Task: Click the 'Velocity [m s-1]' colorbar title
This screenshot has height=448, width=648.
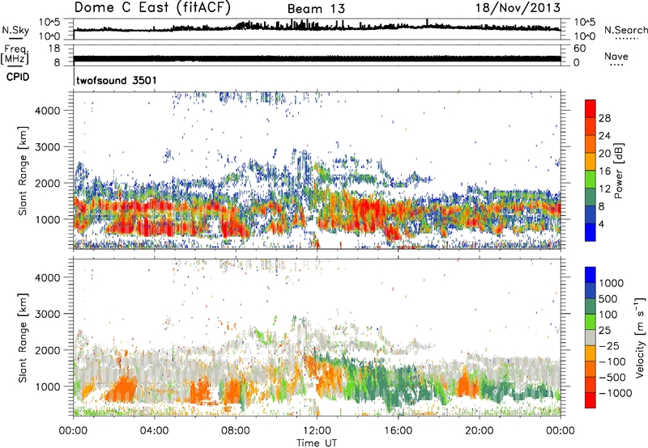Action: [640, 337]
